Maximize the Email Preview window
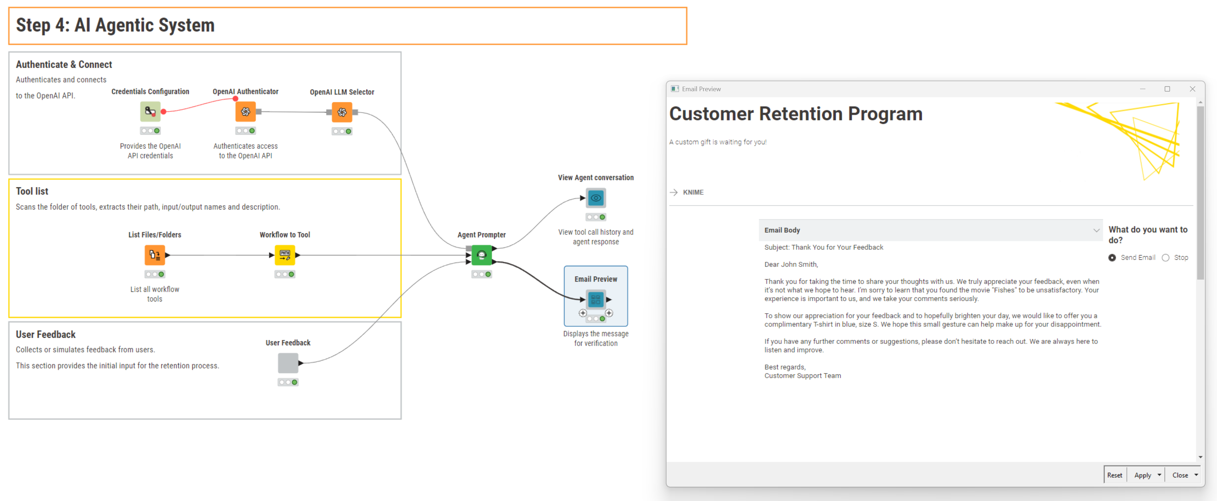 (1167, 89)
